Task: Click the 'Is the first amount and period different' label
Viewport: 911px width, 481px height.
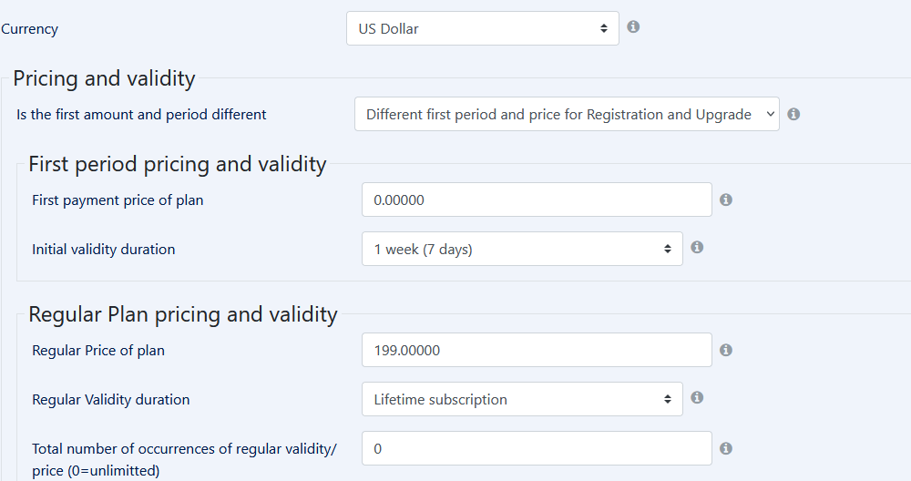Action: tap(141, 115)
